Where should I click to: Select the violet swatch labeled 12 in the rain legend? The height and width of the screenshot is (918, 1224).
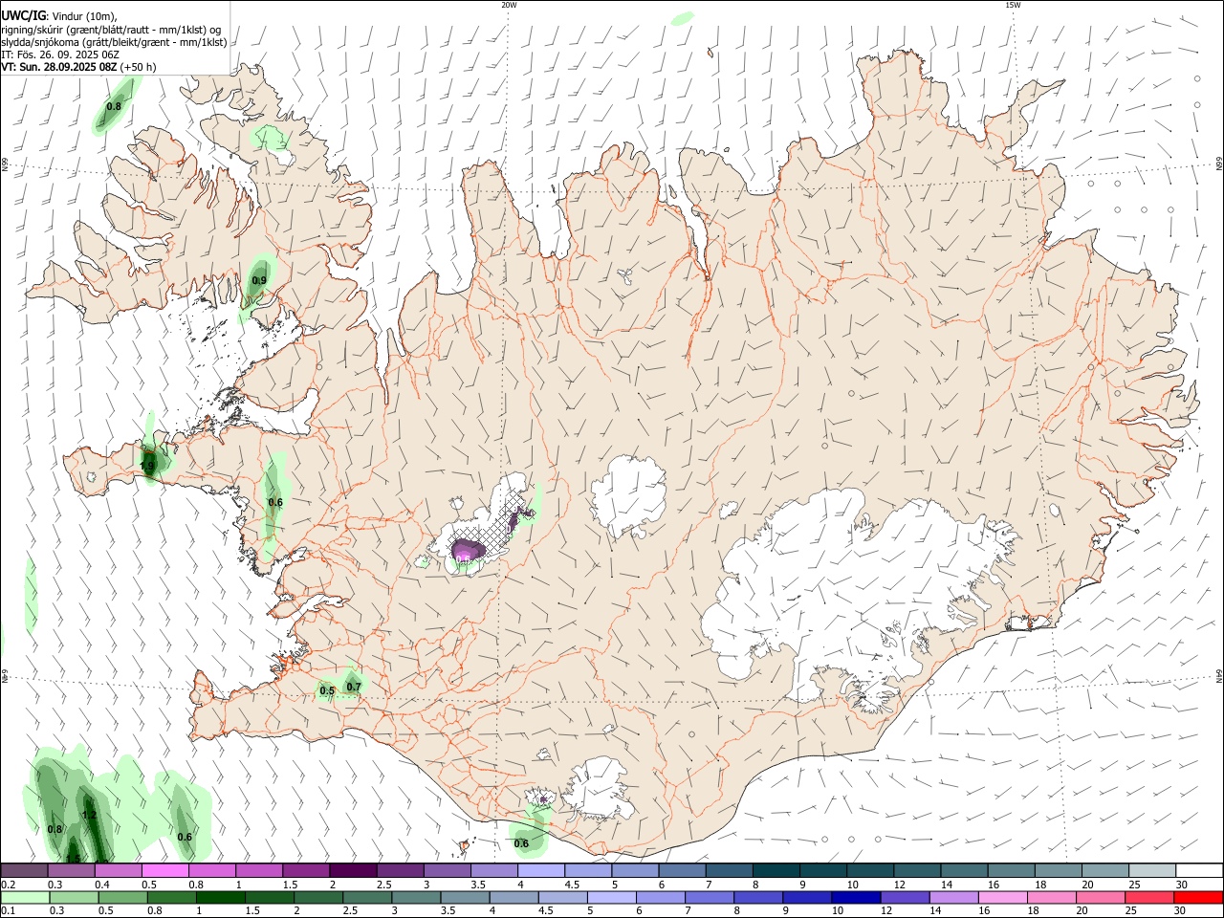click(904, 898)
